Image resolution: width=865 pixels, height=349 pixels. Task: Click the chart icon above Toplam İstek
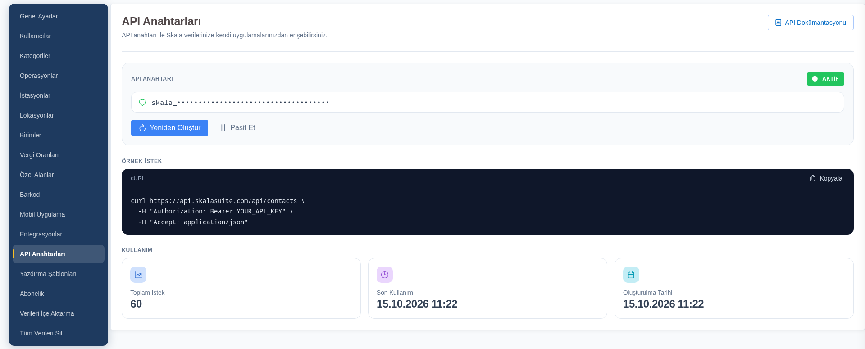pos(138,275)
